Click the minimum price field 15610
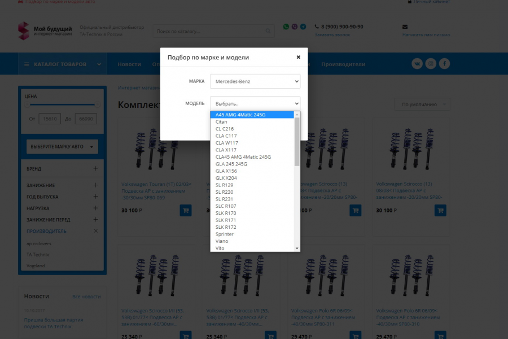 [50, 119]
